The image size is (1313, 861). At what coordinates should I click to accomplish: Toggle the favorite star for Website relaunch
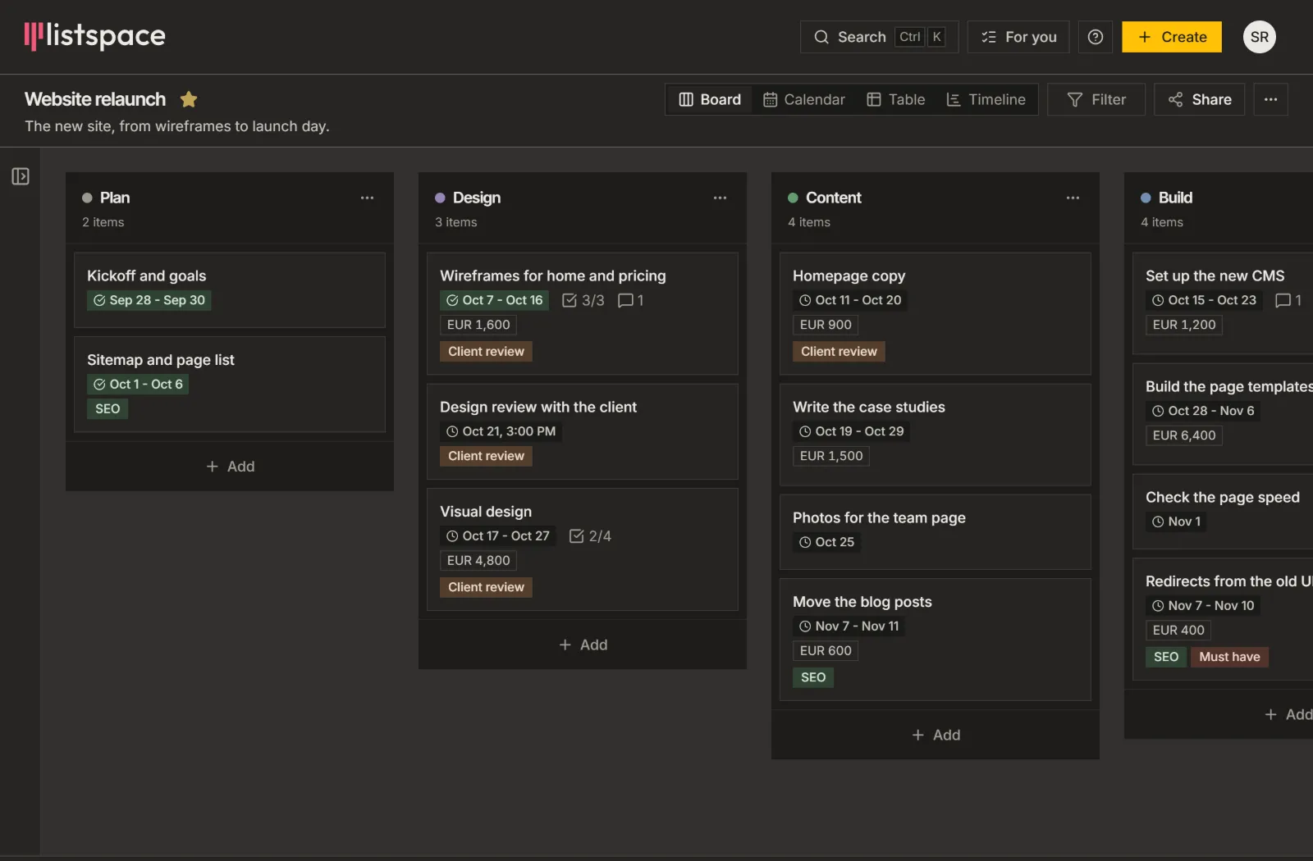point(189,99)
